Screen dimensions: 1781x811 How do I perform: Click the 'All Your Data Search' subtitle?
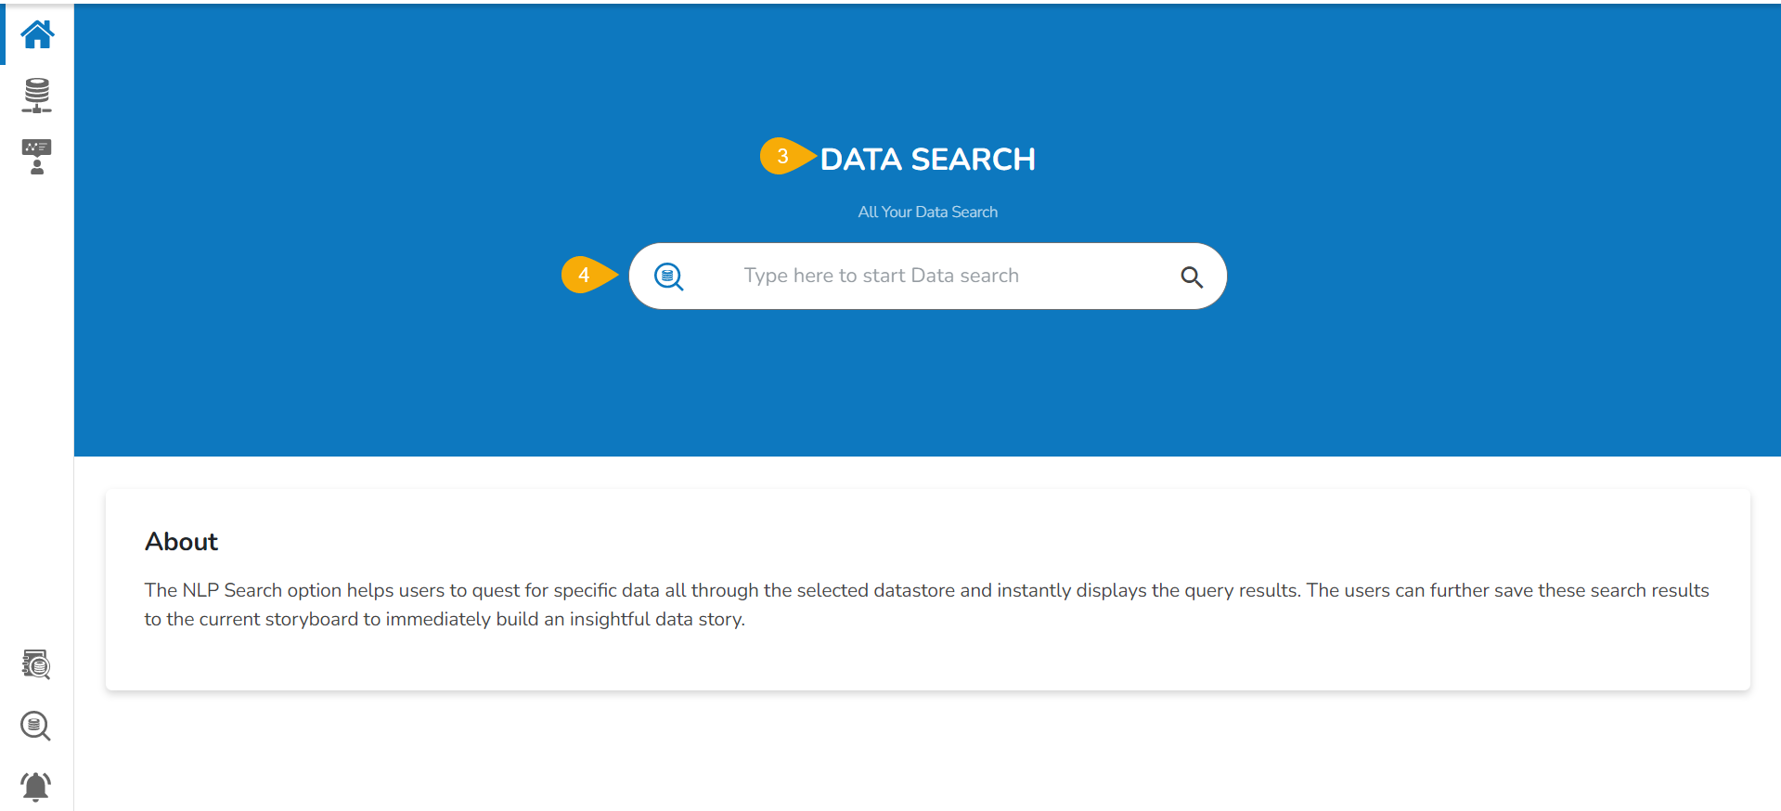(x=927, y=212)
